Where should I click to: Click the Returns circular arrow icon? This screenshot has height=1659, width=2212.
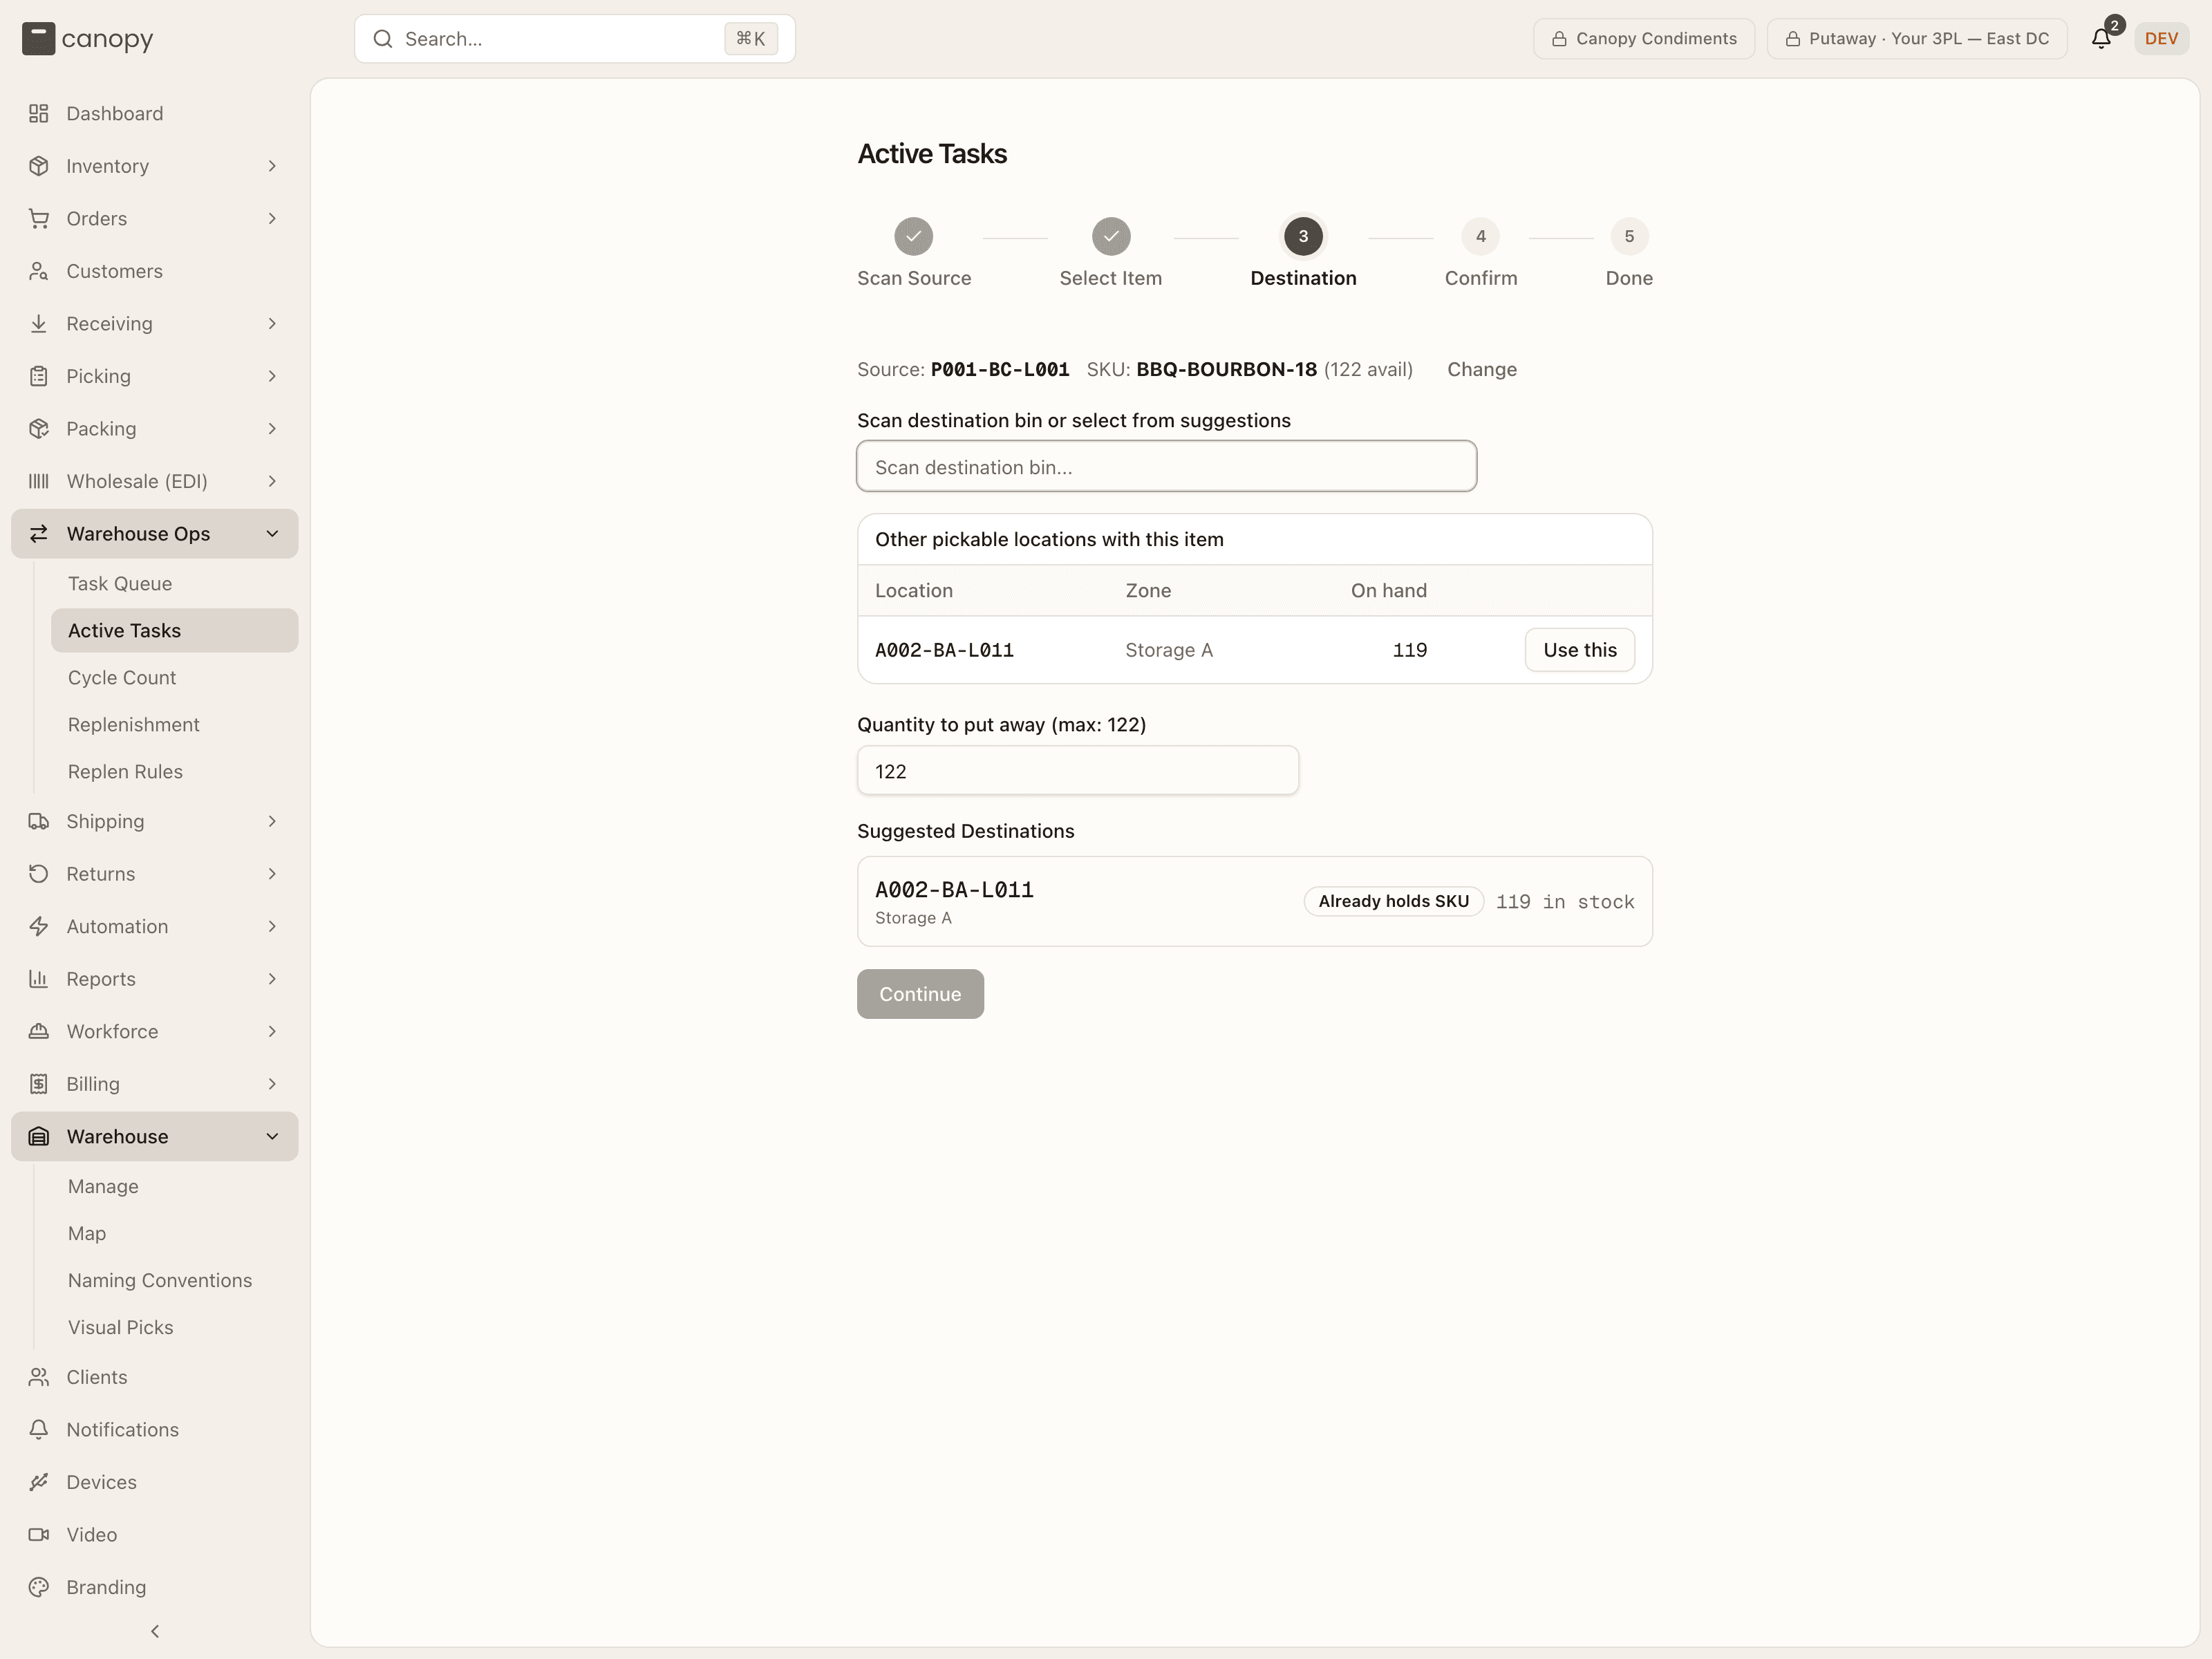(x=39, y=874)
